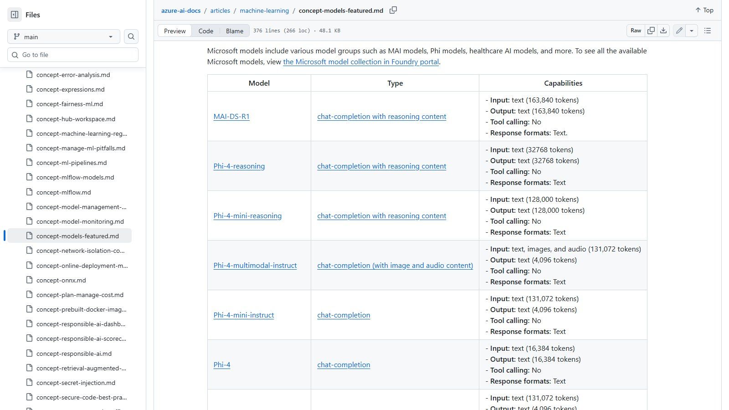Screen dimensions: 729x410
Task: Open concept-responsible-ai.md in file tree
Action: [74, 354]
